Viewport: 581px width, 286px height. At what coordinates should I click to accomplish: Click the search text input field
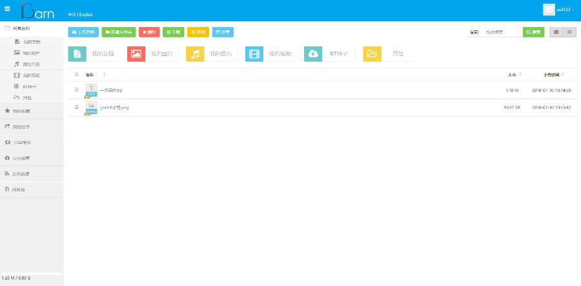(502, 32)
